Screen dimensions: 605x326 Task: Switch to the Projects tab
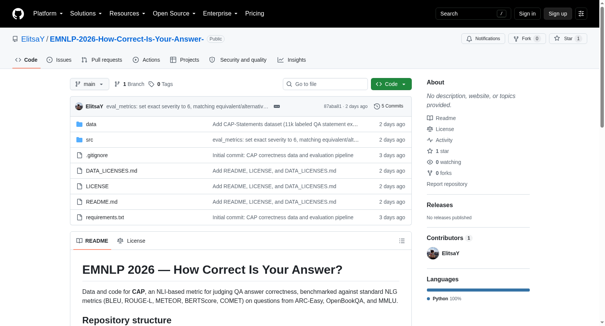(x=185, y=60)
